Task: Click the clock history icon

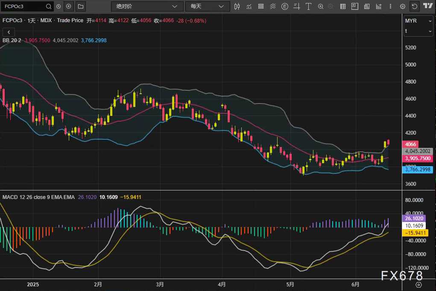Action: click(58, 6)
